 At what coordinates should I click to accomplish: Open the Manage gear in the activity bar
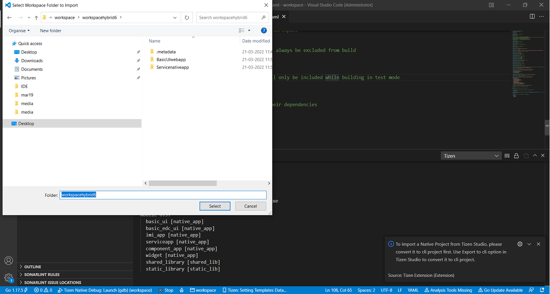click(x=9, y=278)
